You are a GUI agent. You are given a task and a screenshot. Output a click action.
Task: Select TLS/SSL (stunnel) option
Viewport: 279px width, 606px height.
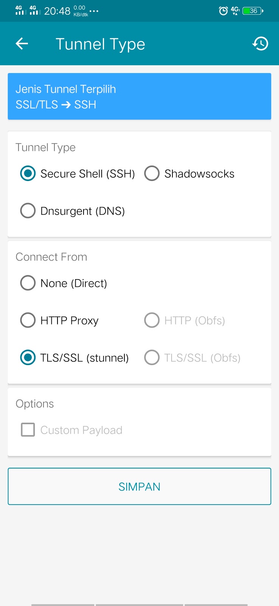tap(28, 358)
